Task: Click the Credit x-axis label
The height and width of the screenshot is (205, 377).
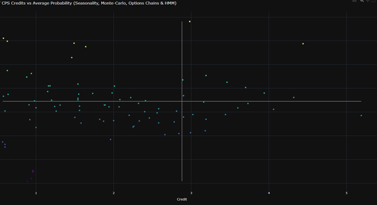Action: (182, 199)
